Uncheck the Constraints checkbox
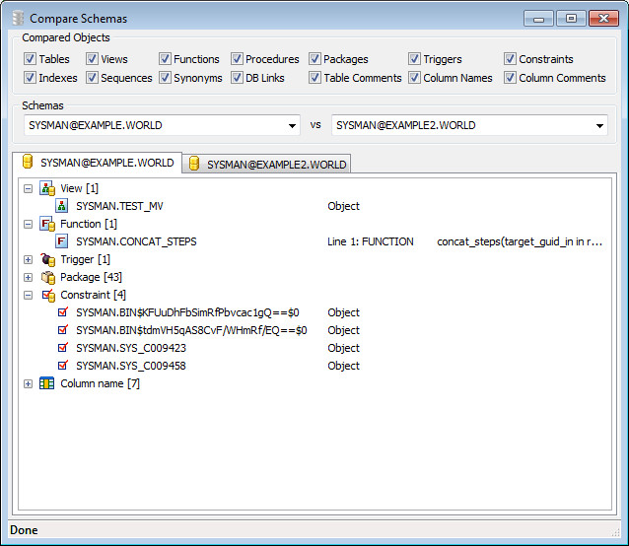The width and height of the screenshot is (629, 546). click(510, 58)
